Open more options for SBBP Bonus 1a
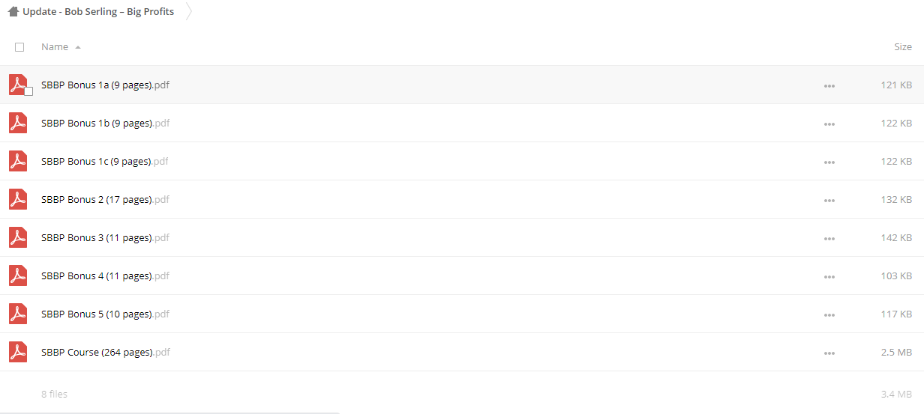The width and height of the screenshot is (924, 414). pyautogui.click(x=829, y=85)
